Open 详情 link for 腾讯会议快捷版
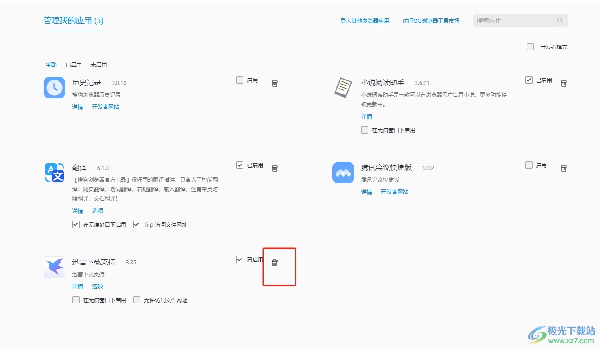 point(367,192)
